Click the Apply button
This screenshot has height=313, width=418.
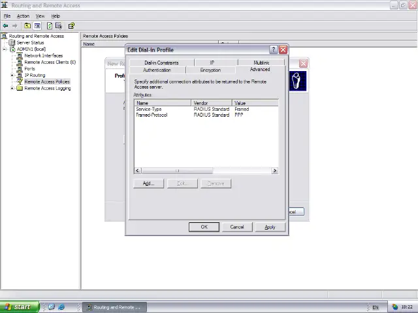(x=270, y=227)
